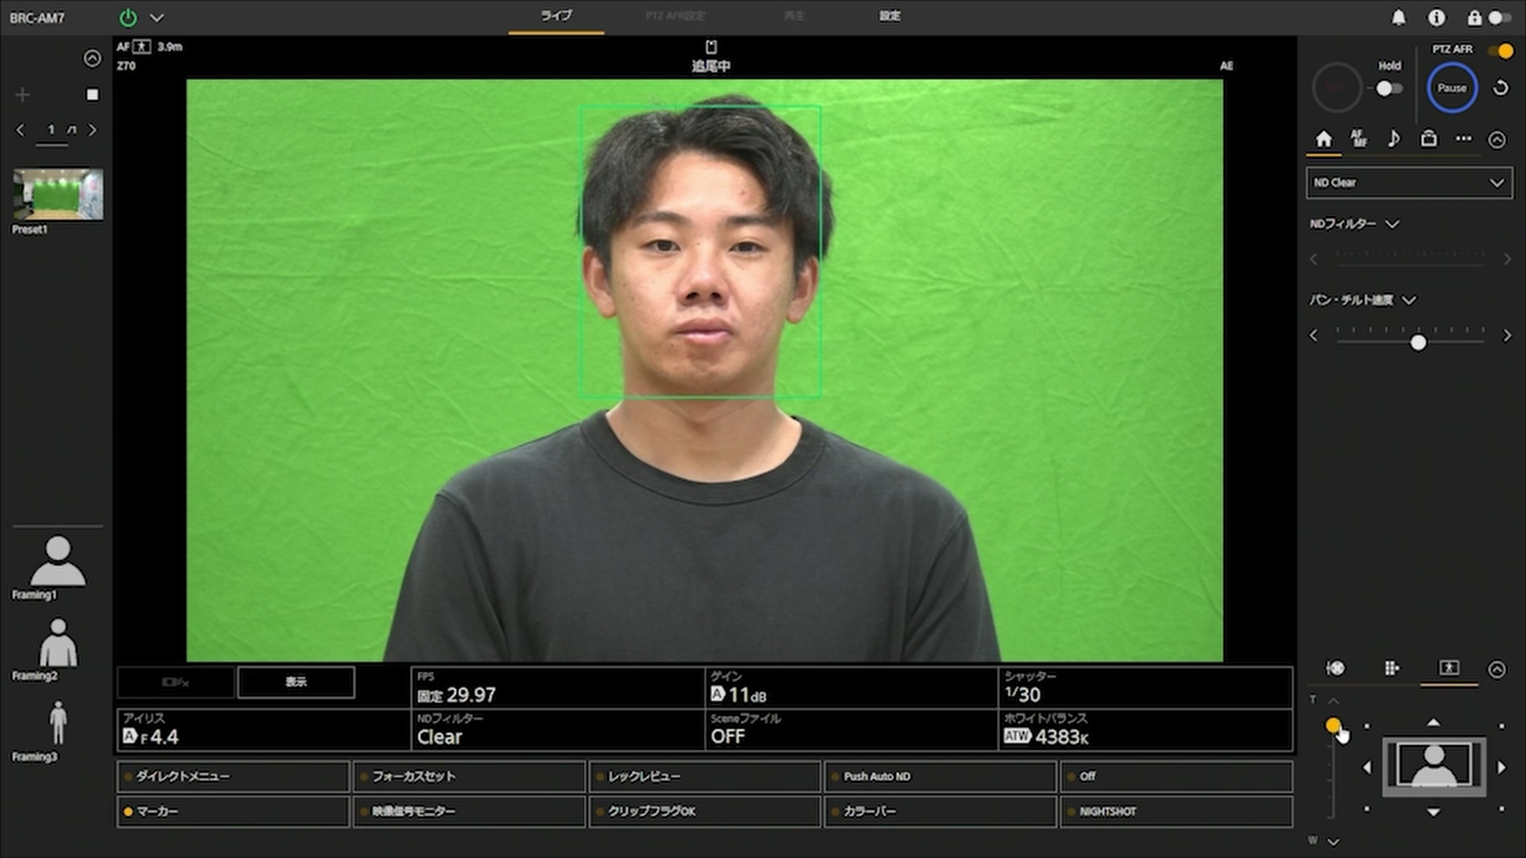The width and height of the screenshot is (1526, 858).
Task: Select the Framing1 upper-body icon
Action: 57,562
